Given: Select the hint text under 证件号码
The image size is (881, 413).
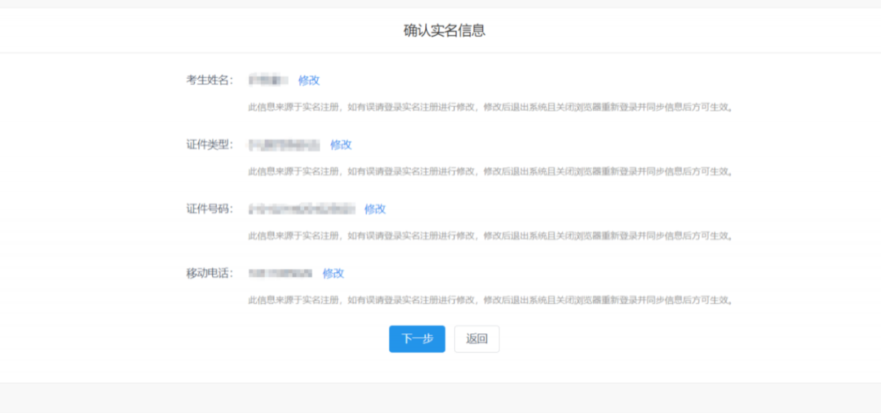Looking at the screenshot, I should (489, 235).
